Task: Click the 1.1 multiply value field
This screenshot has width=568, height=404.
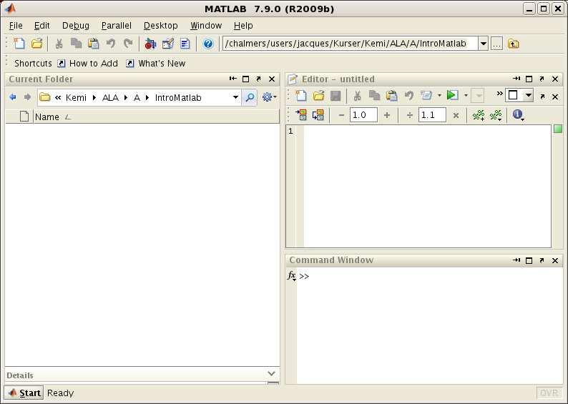Action: [x=432, y=115]
